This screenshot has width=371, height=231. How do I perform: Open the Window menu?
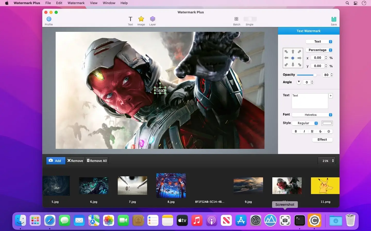[x=109, y=3]
